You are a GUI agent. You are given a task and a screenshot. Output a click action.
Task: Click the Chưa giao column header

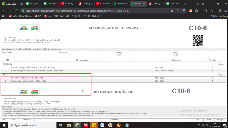point(220,120)
